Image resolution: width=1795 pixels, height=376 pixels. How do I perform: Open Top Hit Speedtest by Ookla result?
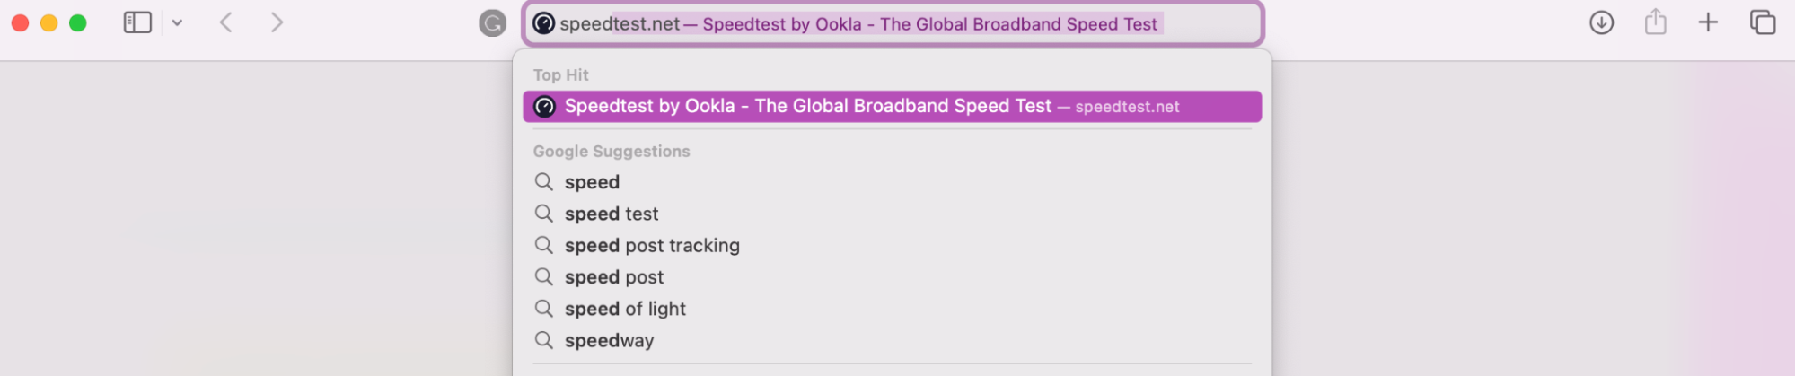pyautogui.click(x=892, y=107)
